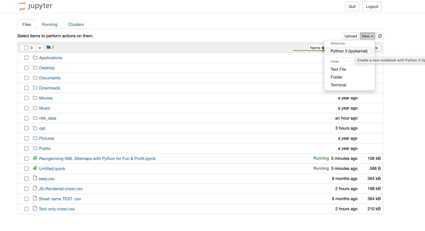This screenshot has height=231, width=425.
Task: Click the file icon beside Text-only-crawl.csv
Action: pos(35,208)
